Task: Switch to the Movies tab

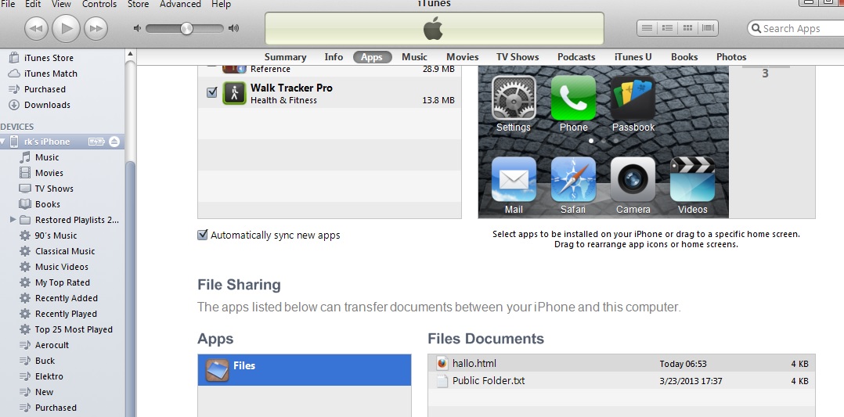Action: pos(463,57)
